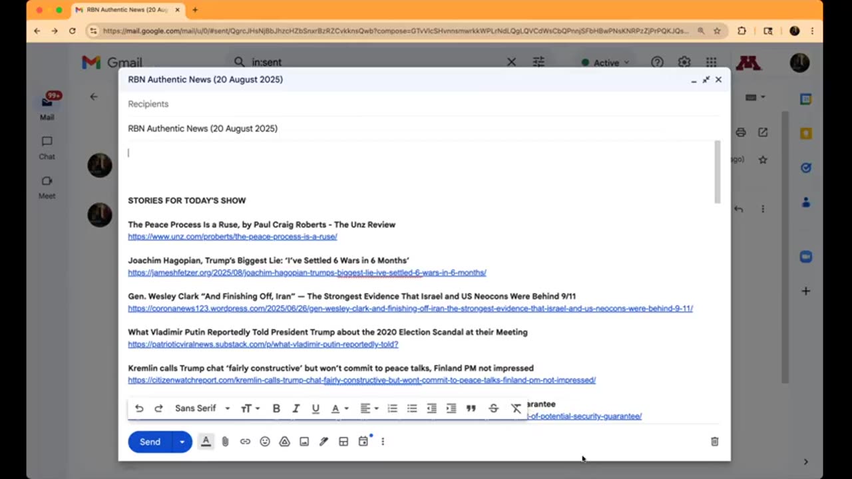Open the Sans Serif font dropdown
The width and height of the screenshot is (852, 479).
coord(202,408)
